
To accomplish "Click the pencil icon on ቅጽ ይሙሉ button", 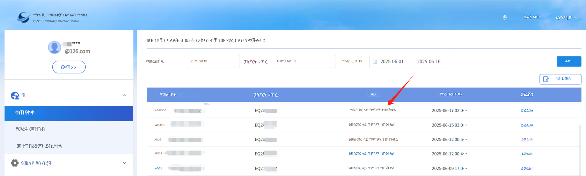I will (546, 79).
